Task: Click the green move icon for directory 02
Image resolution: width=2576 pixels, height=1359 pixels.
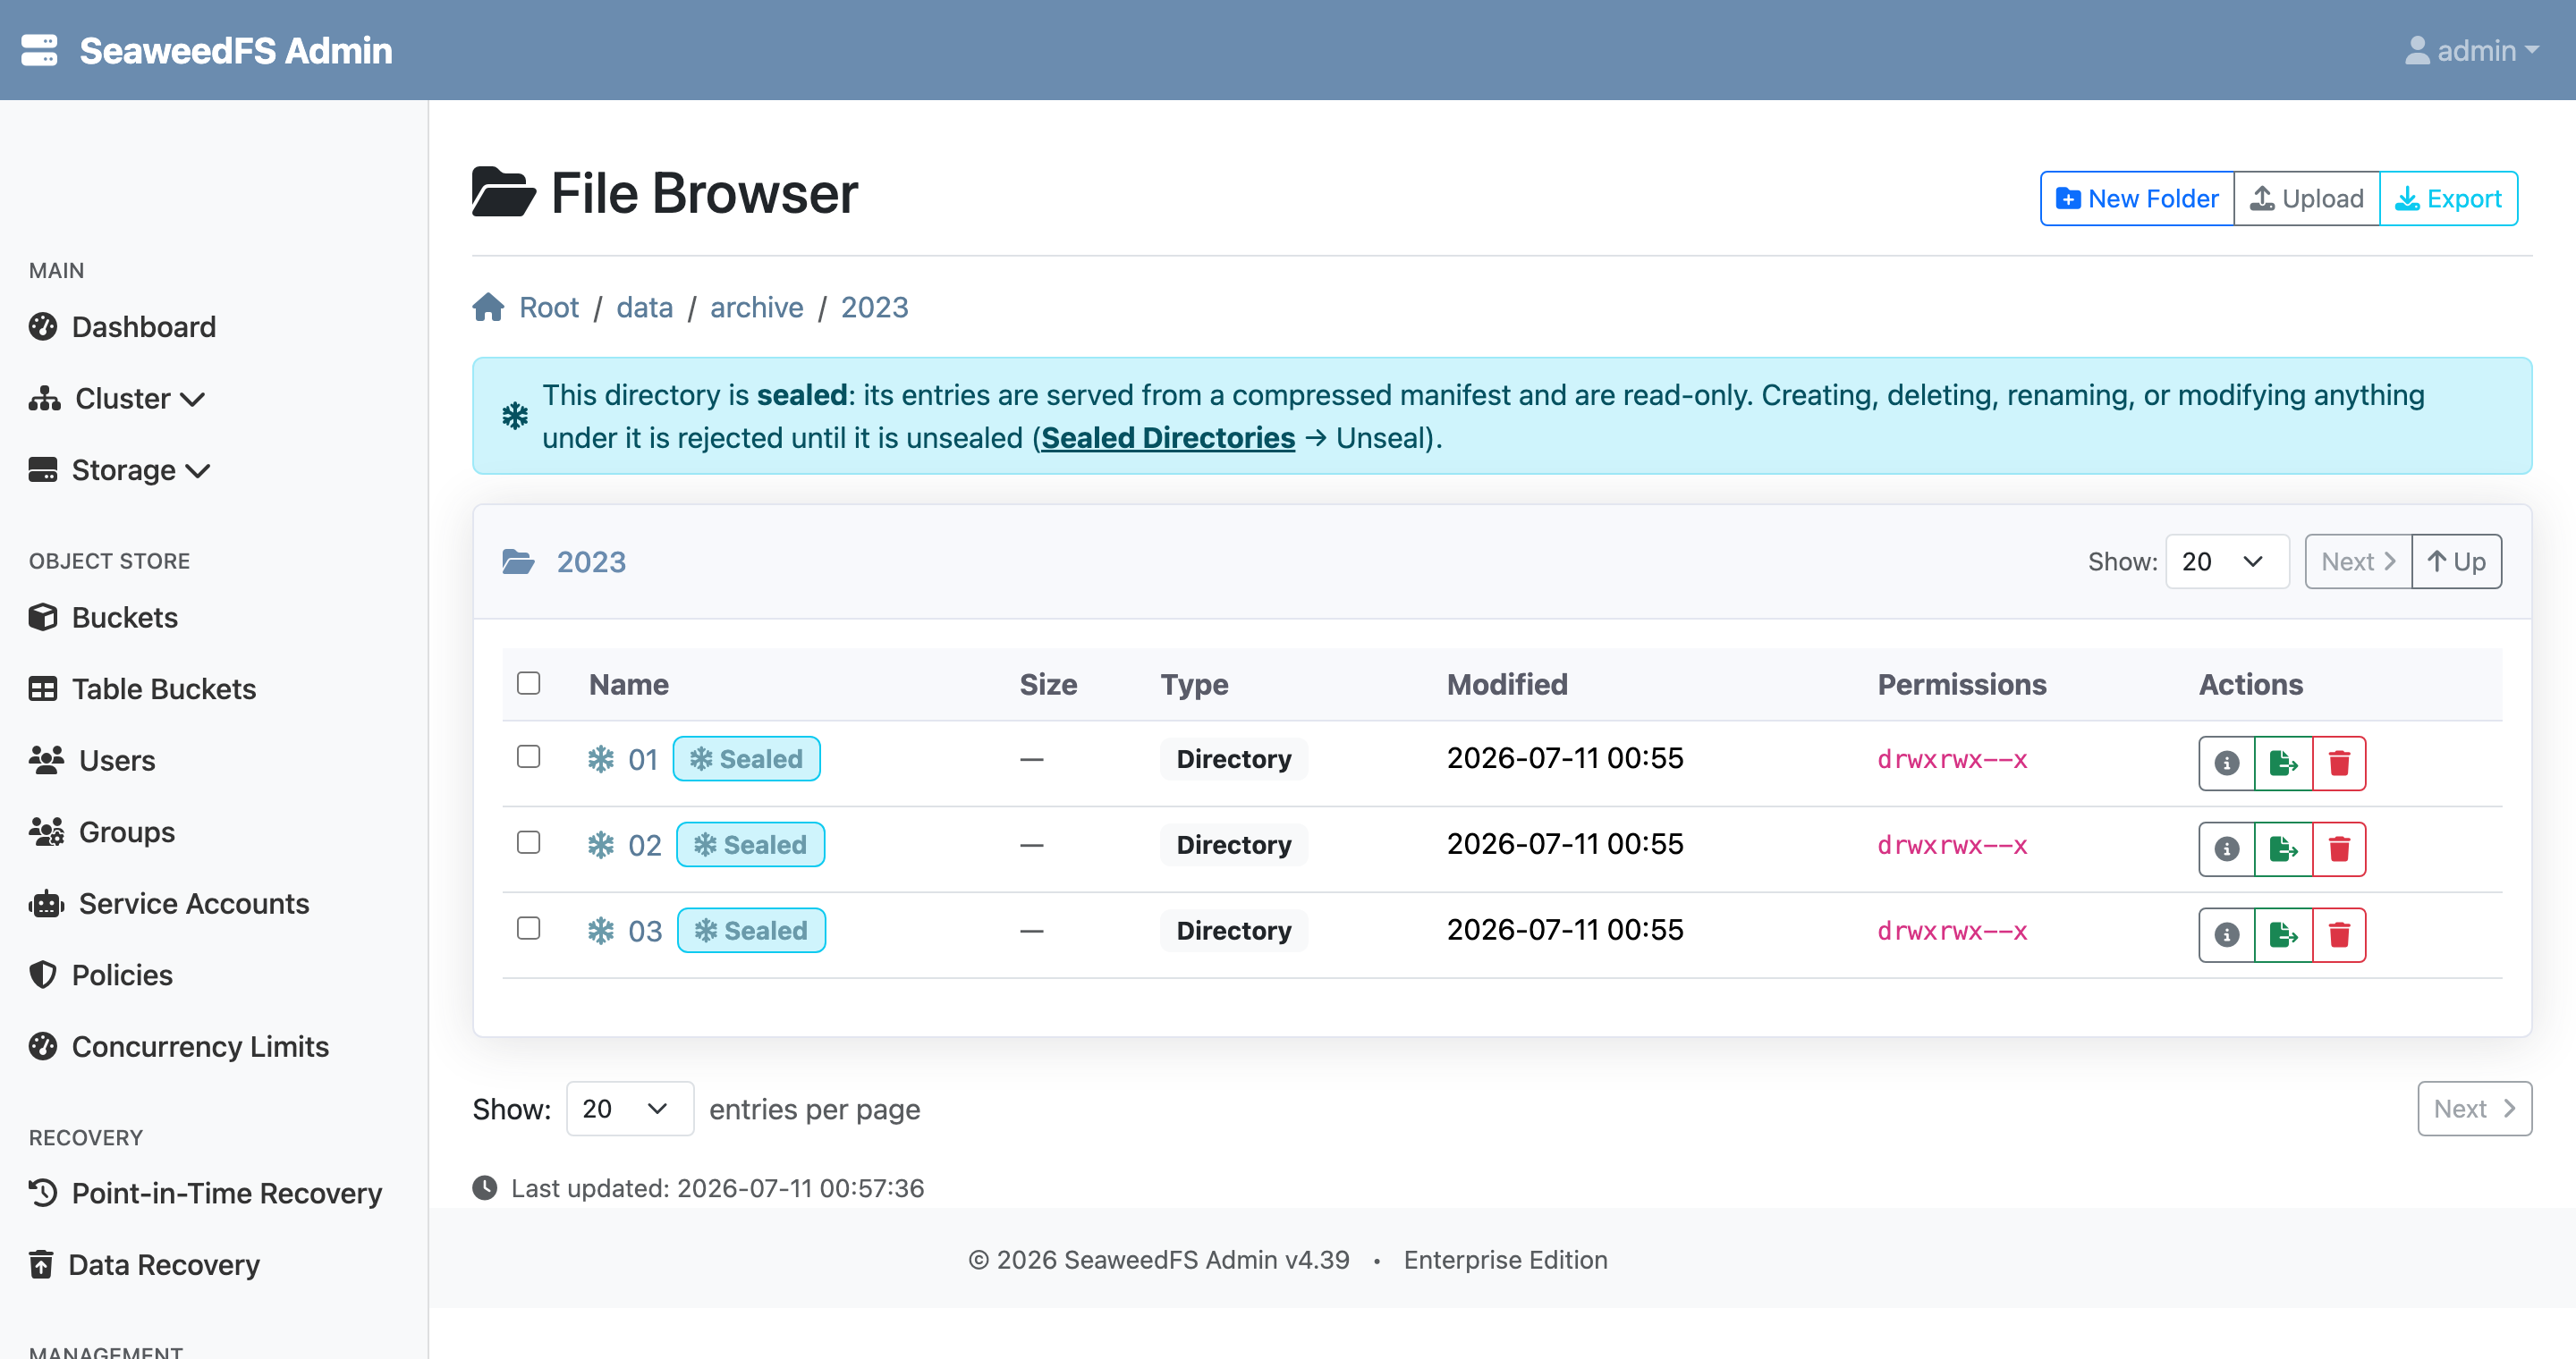Action: [2283, 849]
